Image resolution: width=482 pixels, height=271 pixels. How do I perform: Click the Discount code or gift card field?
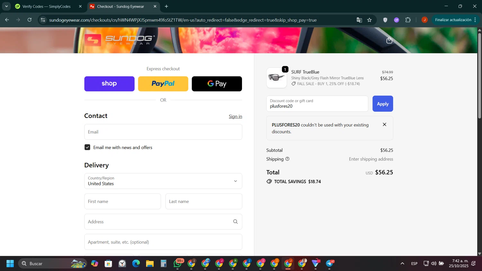click(317, 104)
